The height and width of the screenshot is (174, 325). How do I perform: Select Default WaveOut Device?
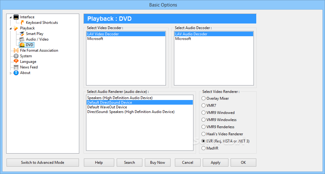140,107
